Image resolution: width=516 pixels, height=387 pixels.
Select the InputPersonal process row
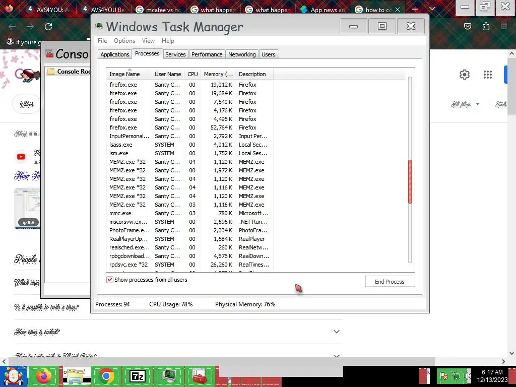[189, 136]
